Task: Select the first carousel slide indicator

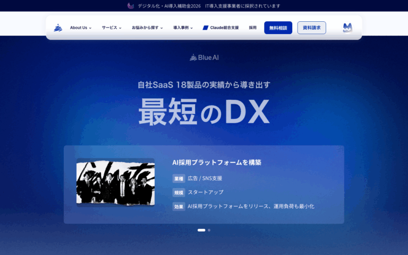Action: coord(201,230)
